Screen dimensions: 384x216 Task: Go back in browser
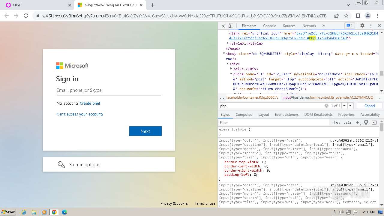coord(7,16)
